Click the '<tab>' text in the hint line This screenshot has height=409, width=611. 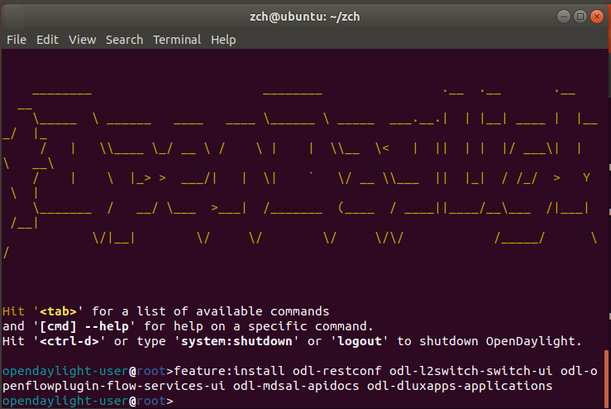[58, 311]
